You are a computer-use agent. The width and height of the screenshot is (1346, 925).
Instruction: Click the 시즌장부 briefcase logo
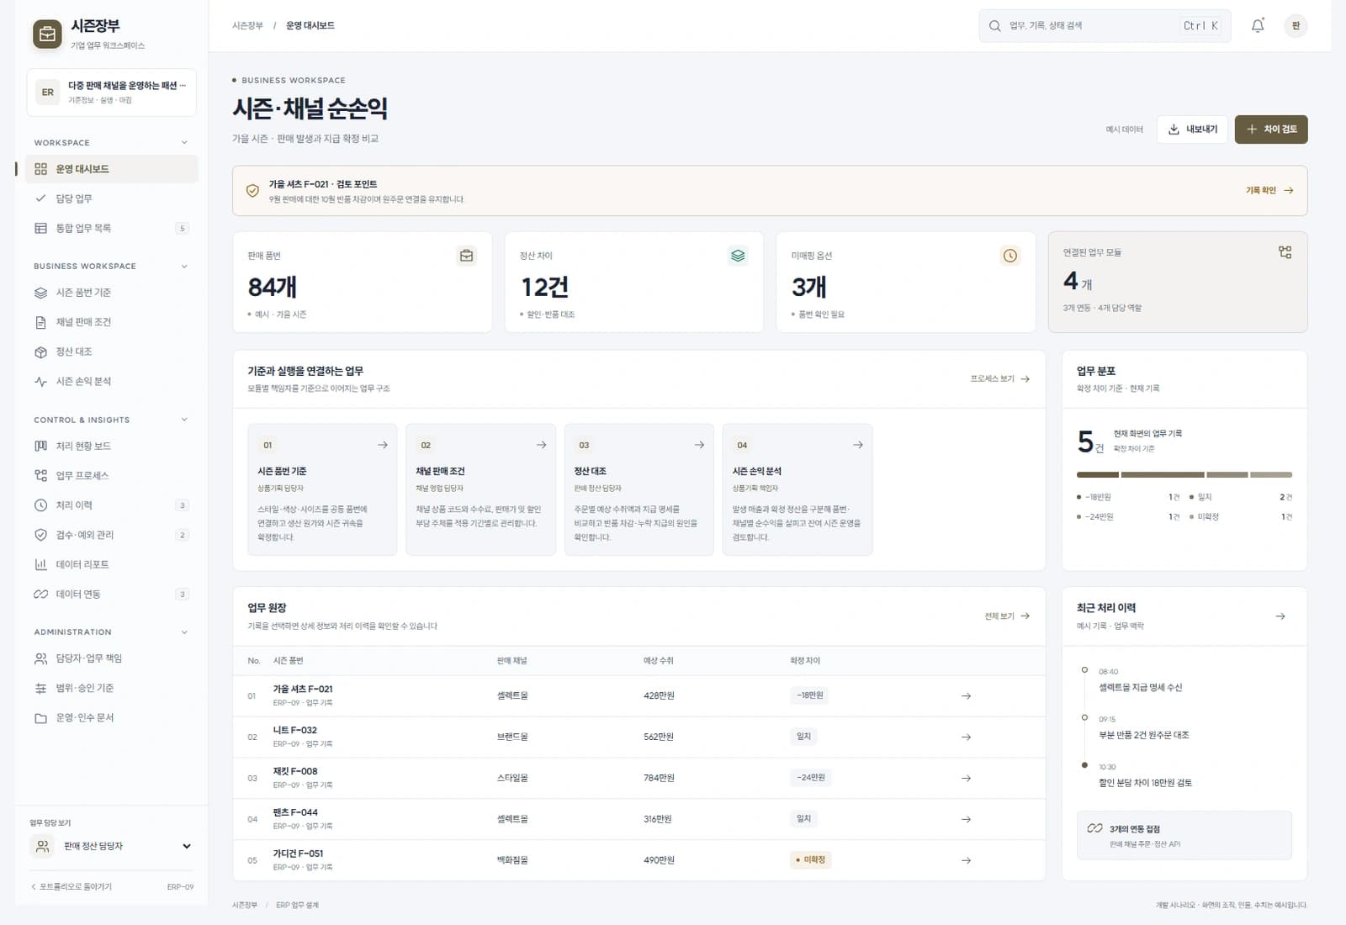(x=47, y=34)
